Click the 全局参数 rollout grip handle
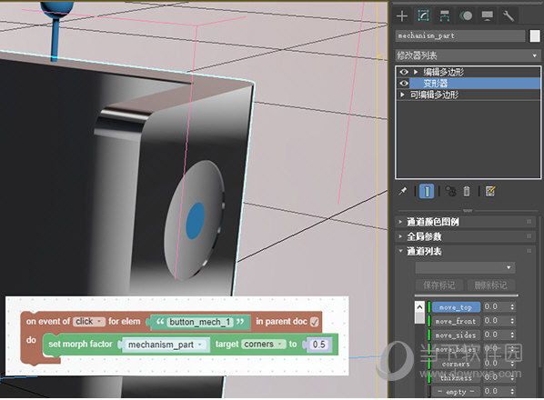This screenshot has height=400, width=544. tap(529, 236)
